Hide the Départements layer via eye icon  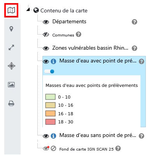46,22
